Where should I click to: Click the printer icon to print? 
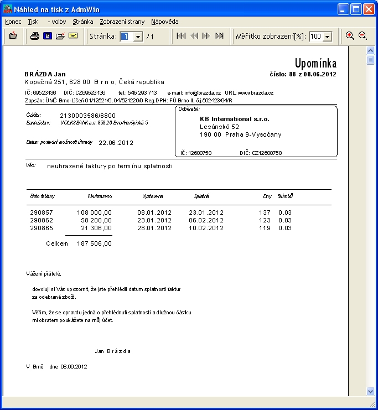pyautogui.click(x=34, y=36)
